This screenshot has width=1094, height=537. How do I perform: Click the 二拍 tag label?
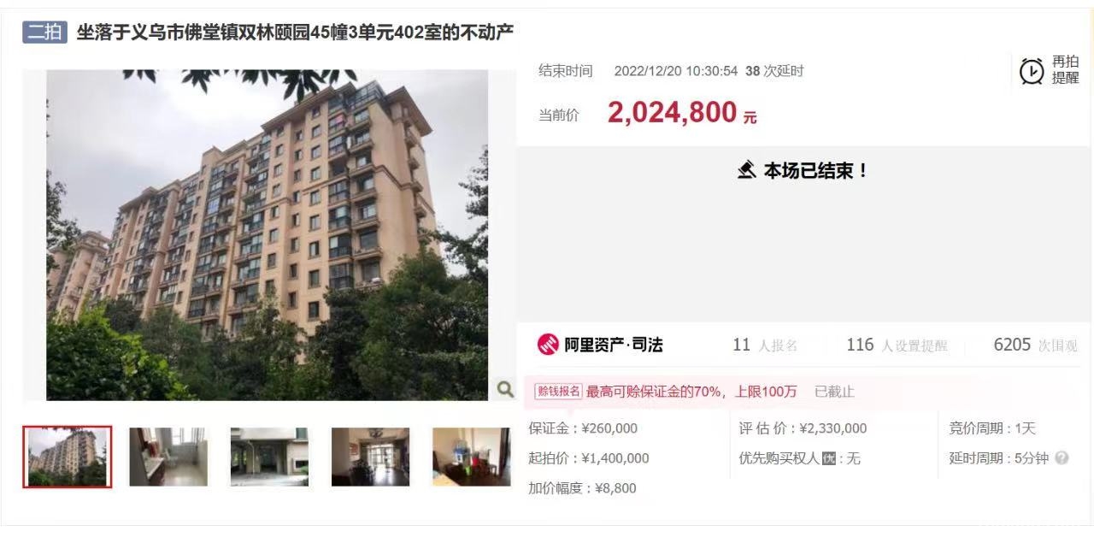click(45, 32)
